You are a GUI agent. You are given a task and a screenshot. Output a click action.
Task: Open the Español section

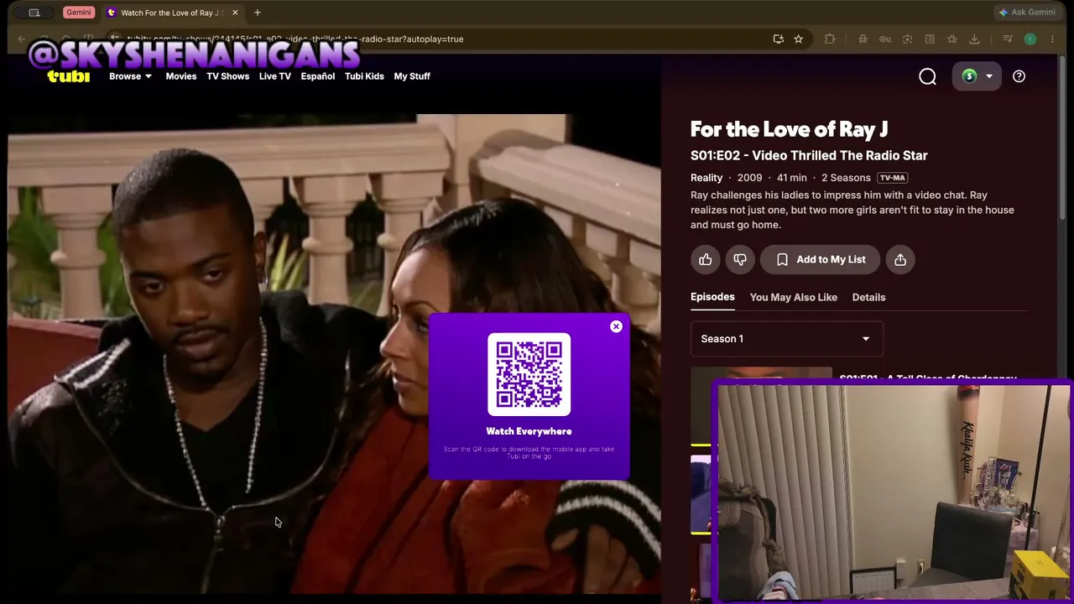point(318,76)
